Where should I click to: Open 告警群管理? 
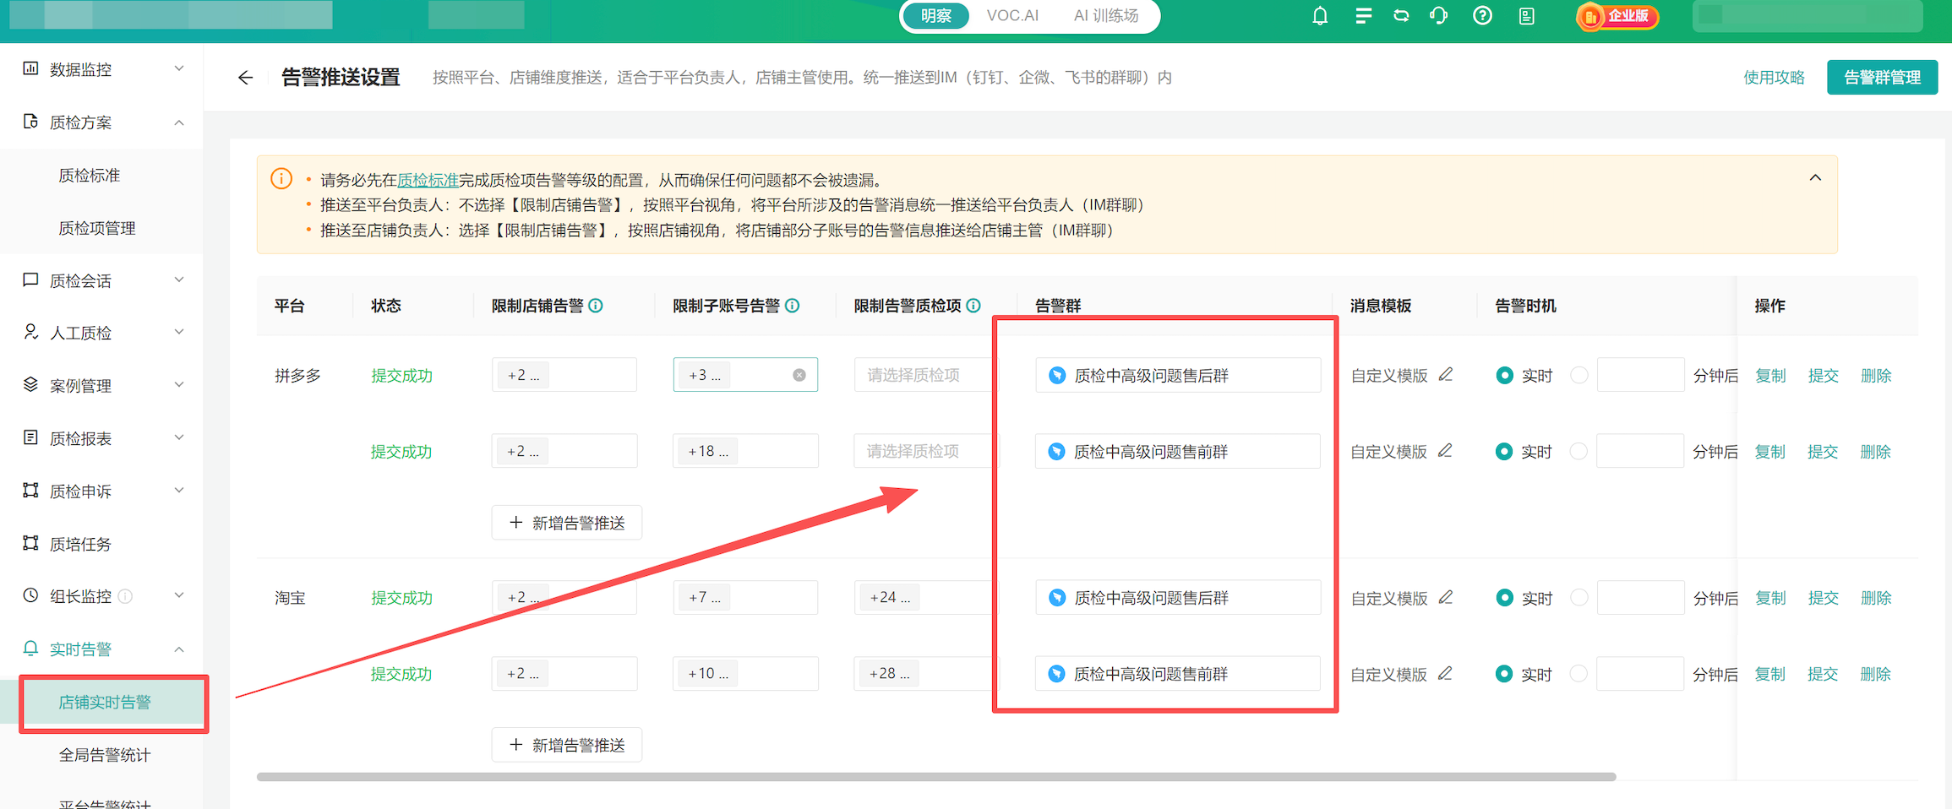coord(1882,77)
